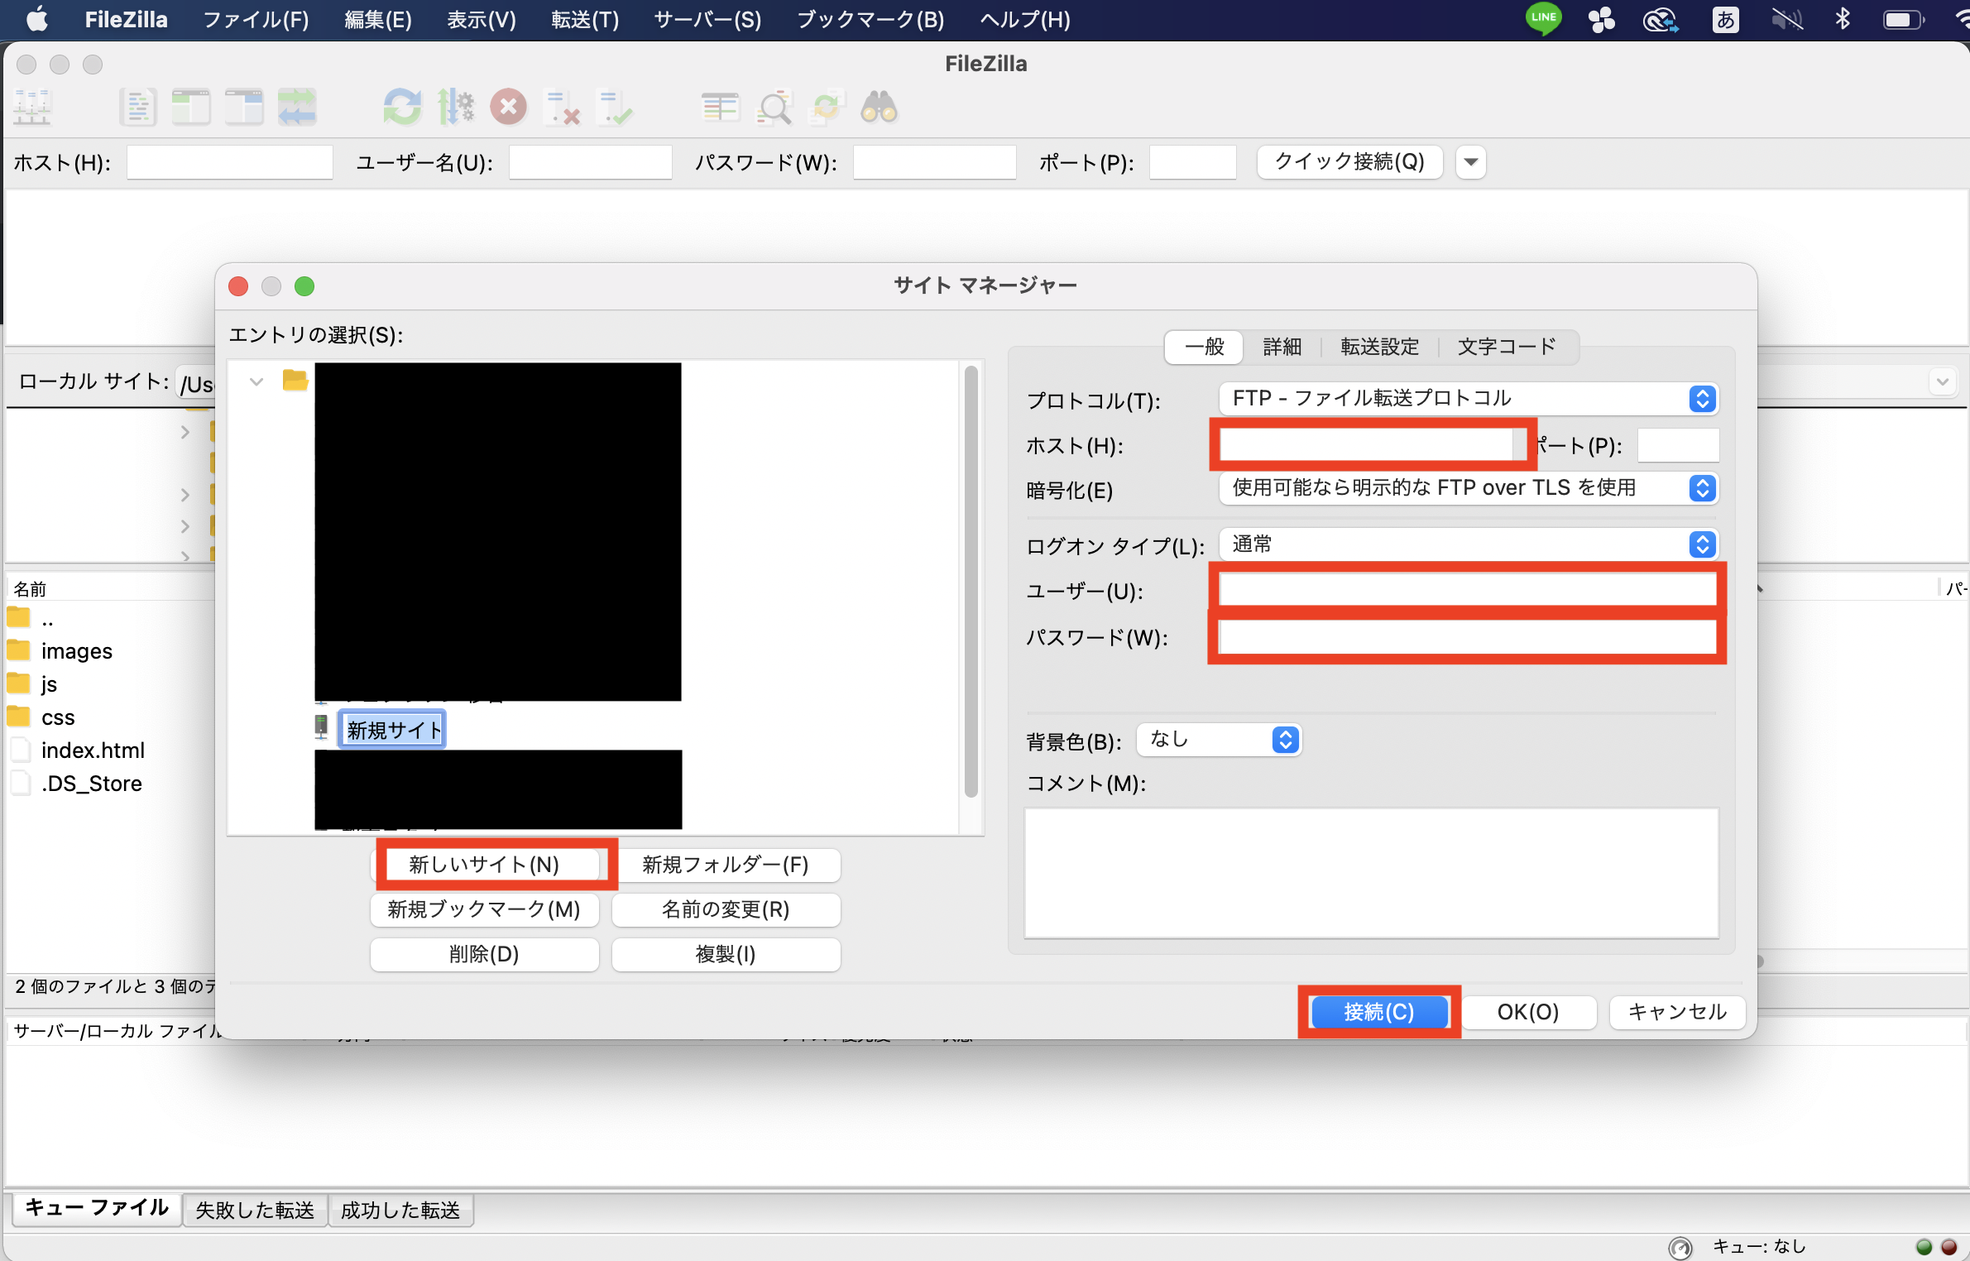The width and height of the screenshot is (1970, 1261).
Task: Open the remote site path dropdown
Action: (x=1942, y=381)
